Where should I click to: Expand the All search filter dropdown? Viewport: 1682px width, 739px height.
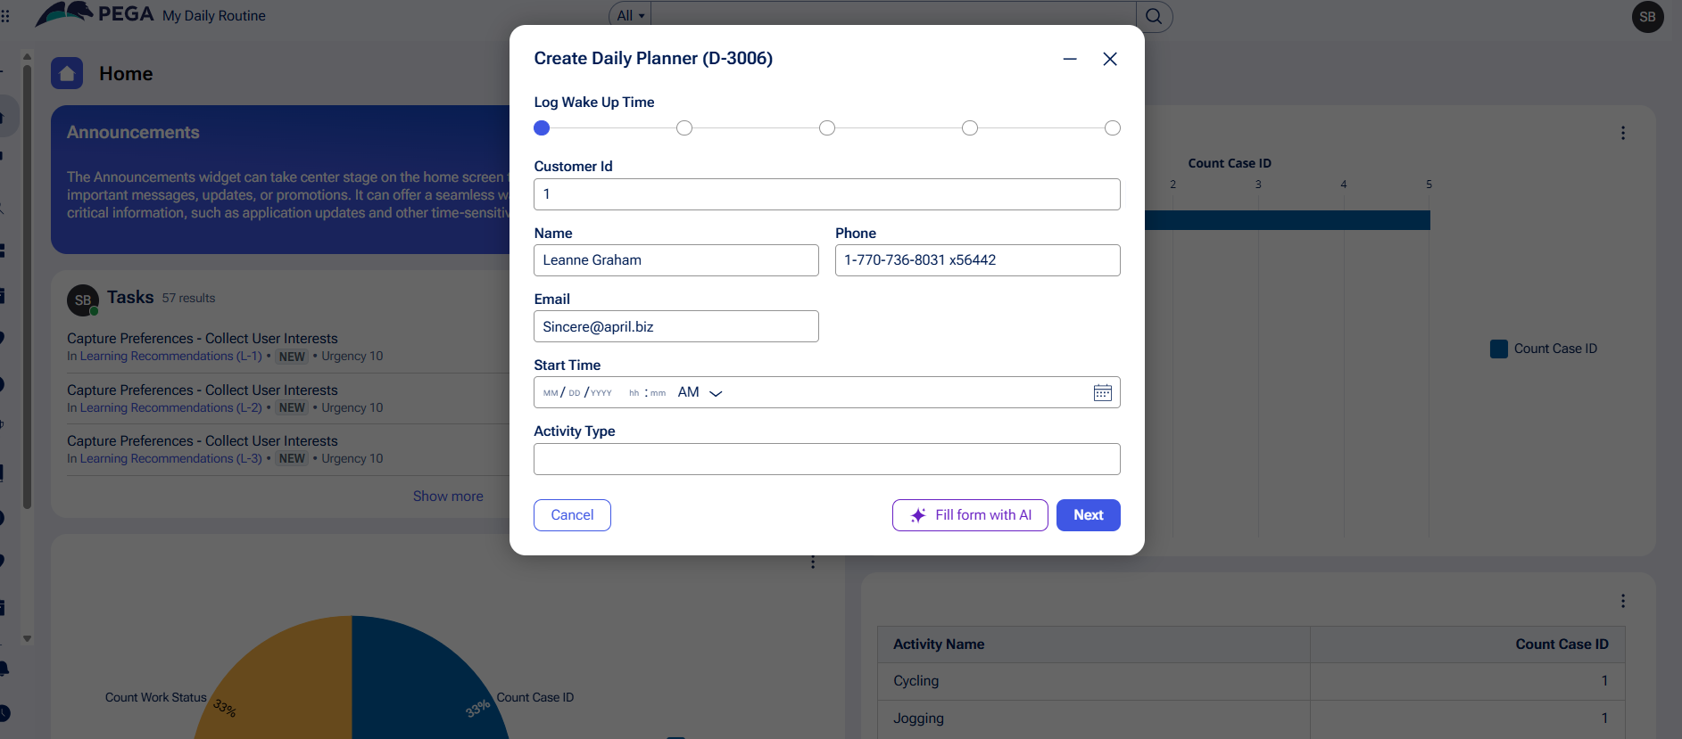(630, 16)
